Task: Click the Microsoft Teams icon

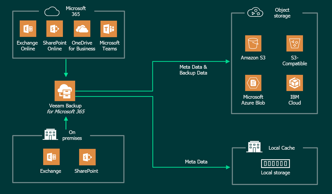Action: 108,29
